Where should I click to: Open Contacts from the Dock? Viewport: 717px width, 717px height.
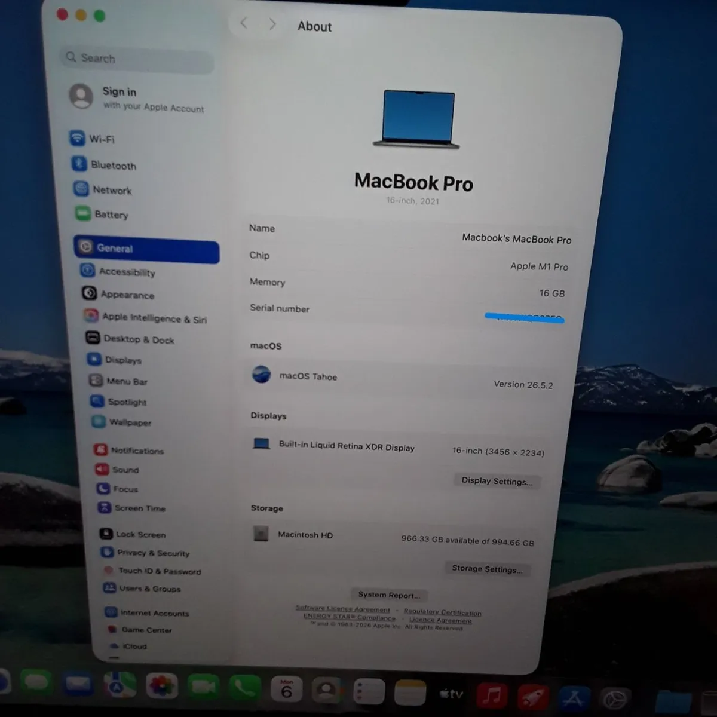[326, 691]
